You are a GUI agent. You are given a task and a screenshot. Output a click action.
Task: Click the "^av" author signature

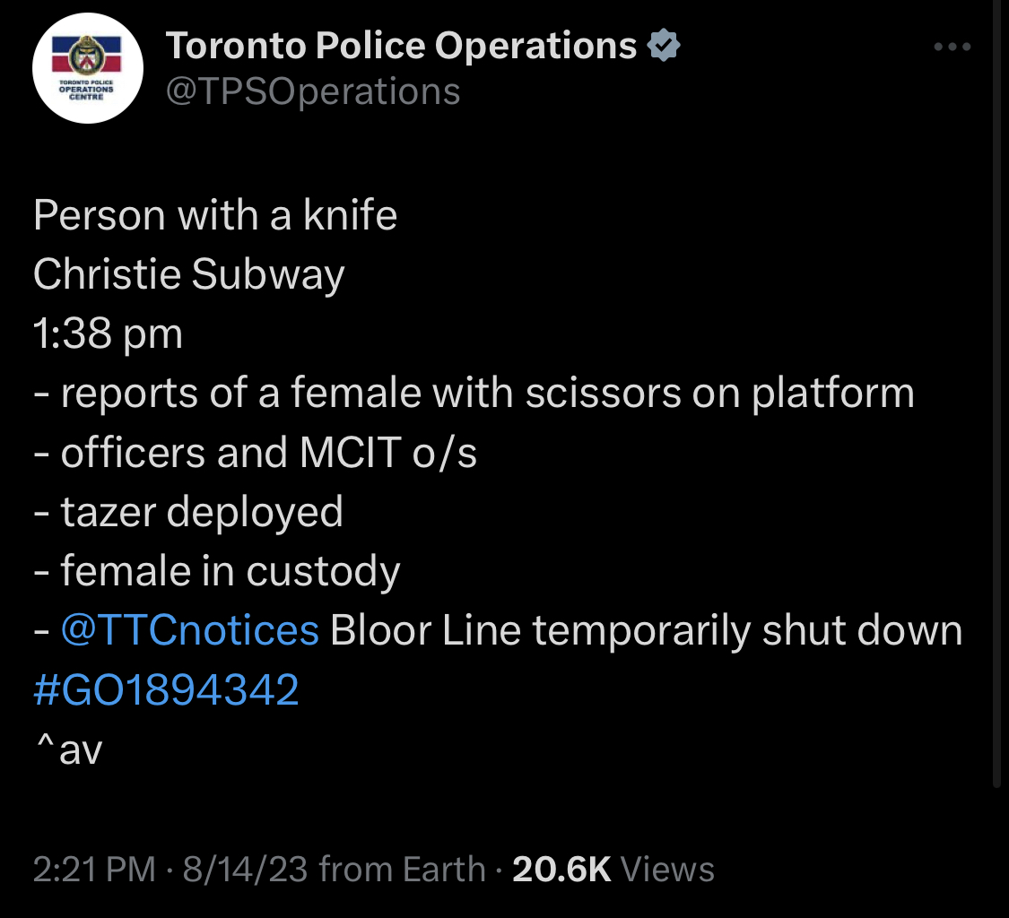point(68,750)
